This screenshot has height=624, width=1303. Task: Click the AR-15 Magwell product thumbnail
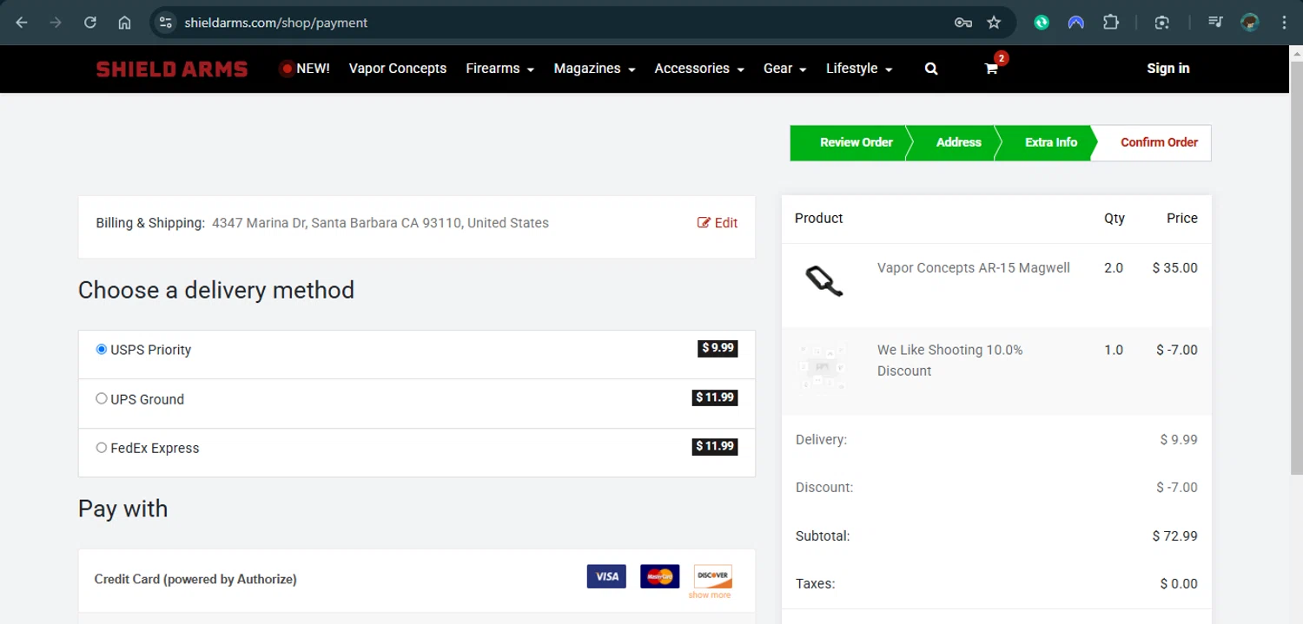(x=823, y=280)
